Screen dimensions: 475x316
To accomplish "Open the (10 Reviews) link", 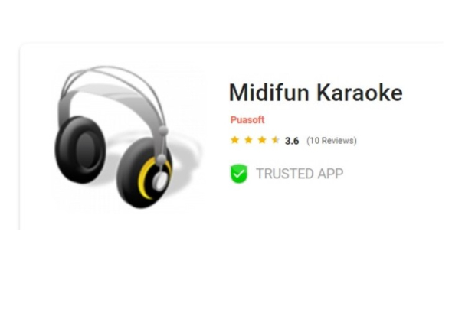I will 332,141.
